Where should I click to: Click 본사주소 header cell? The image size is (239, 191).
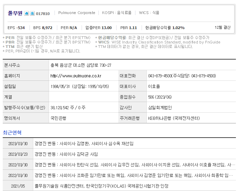(x=26, y=65)
